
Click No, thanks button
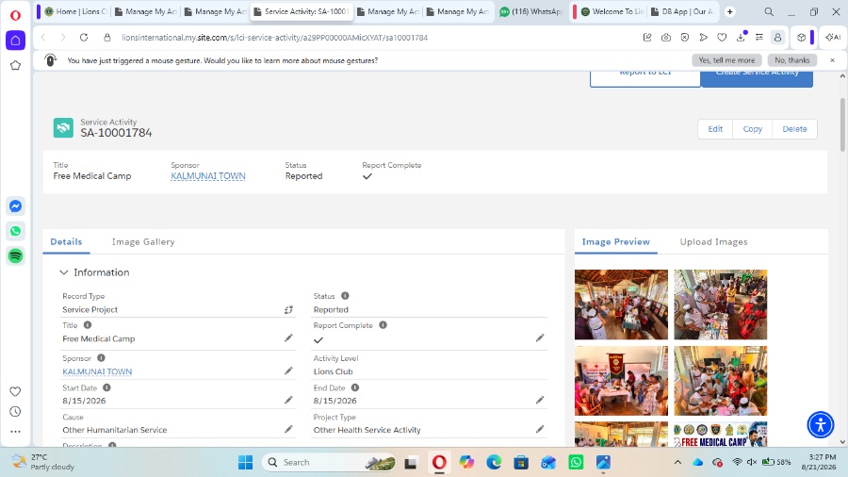(791, 60)
